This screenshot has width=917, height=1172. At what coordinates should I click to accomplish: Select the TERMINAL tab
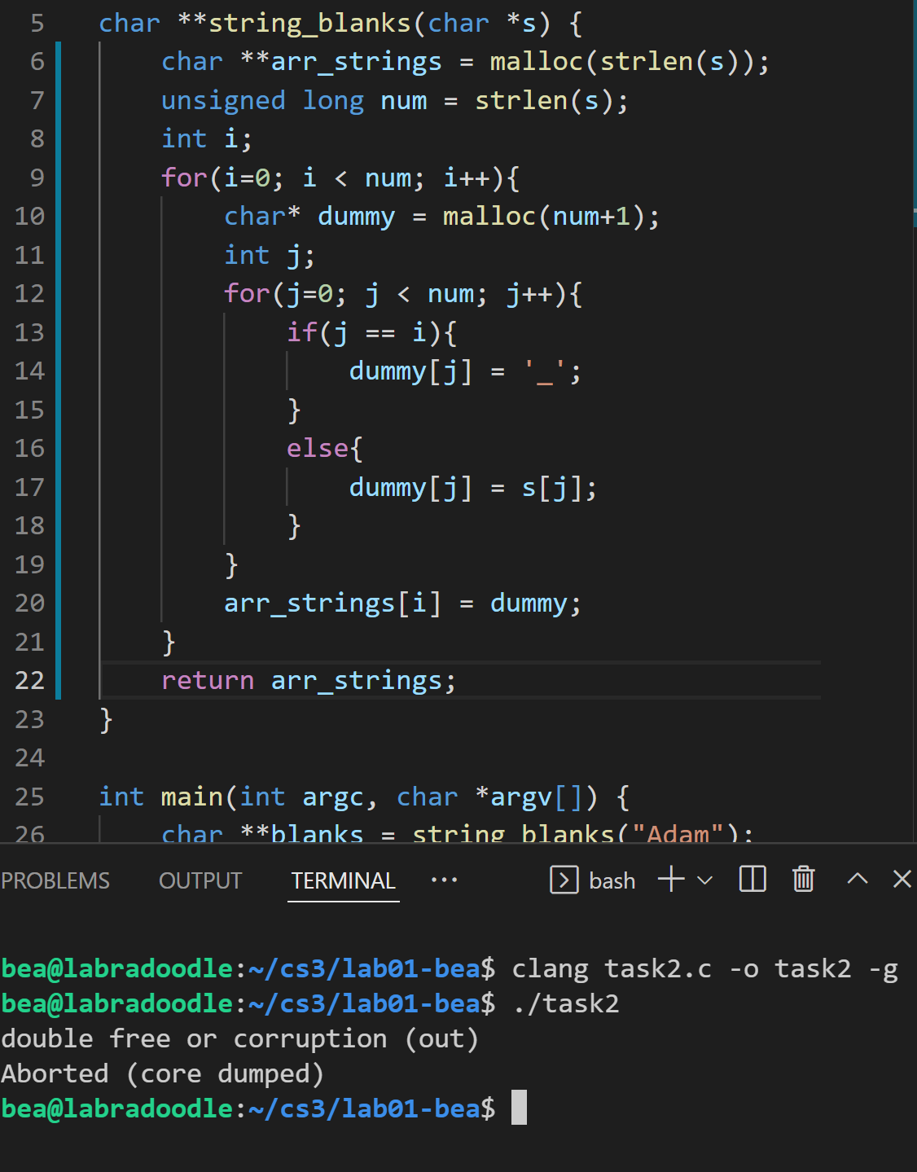(343, 880)
